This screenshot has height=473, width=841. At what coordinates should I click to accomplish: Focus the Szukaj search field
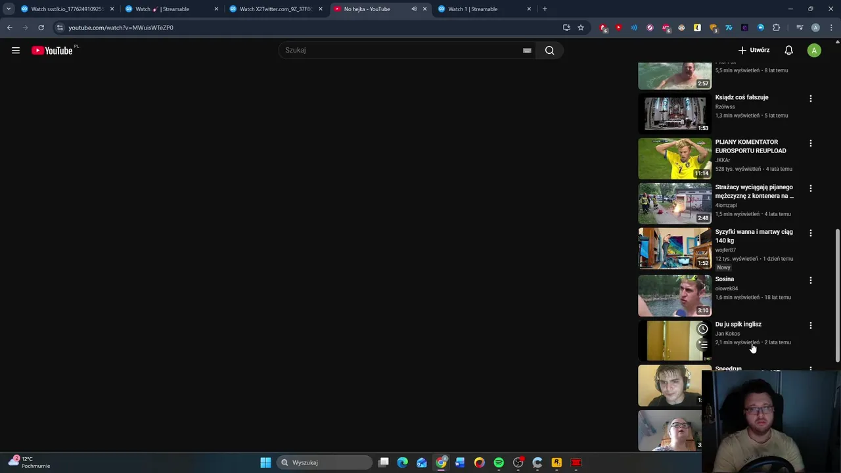coord(401,51)
